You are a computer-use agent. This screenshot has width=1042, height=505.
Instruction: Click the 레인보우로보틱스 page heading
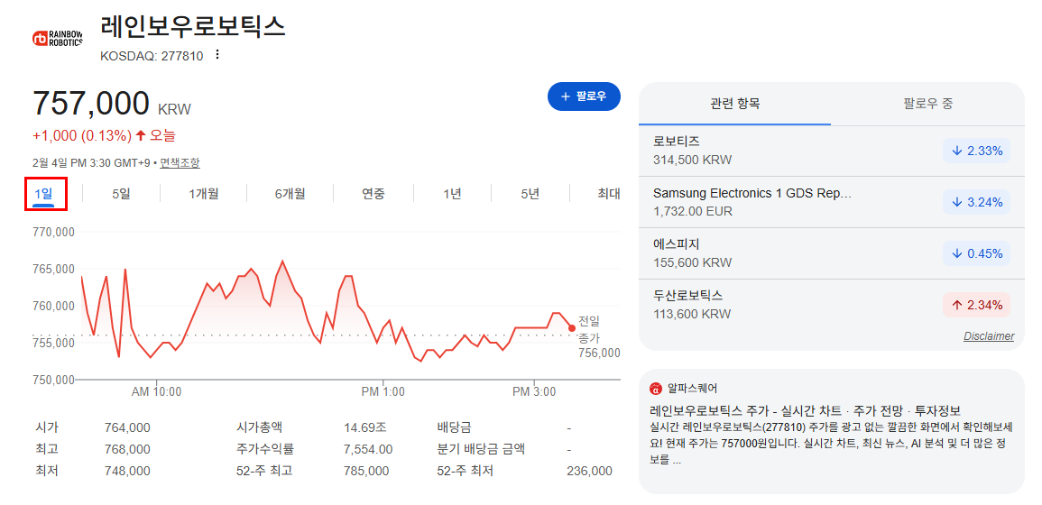tap(193, 26)
